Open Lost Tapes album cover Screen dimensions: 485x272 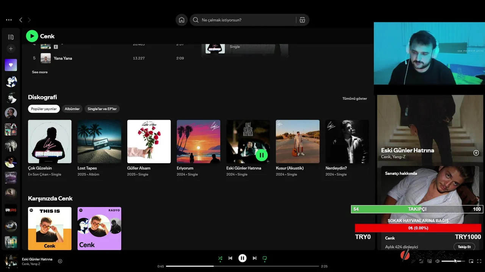[99, 142]
